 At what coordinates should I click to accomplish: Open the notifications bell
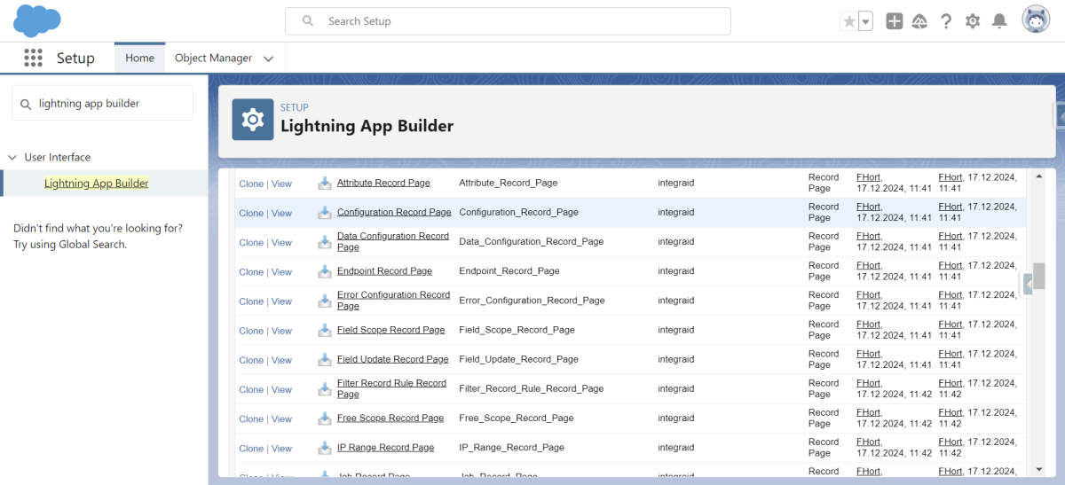click(x=999, y=21)
